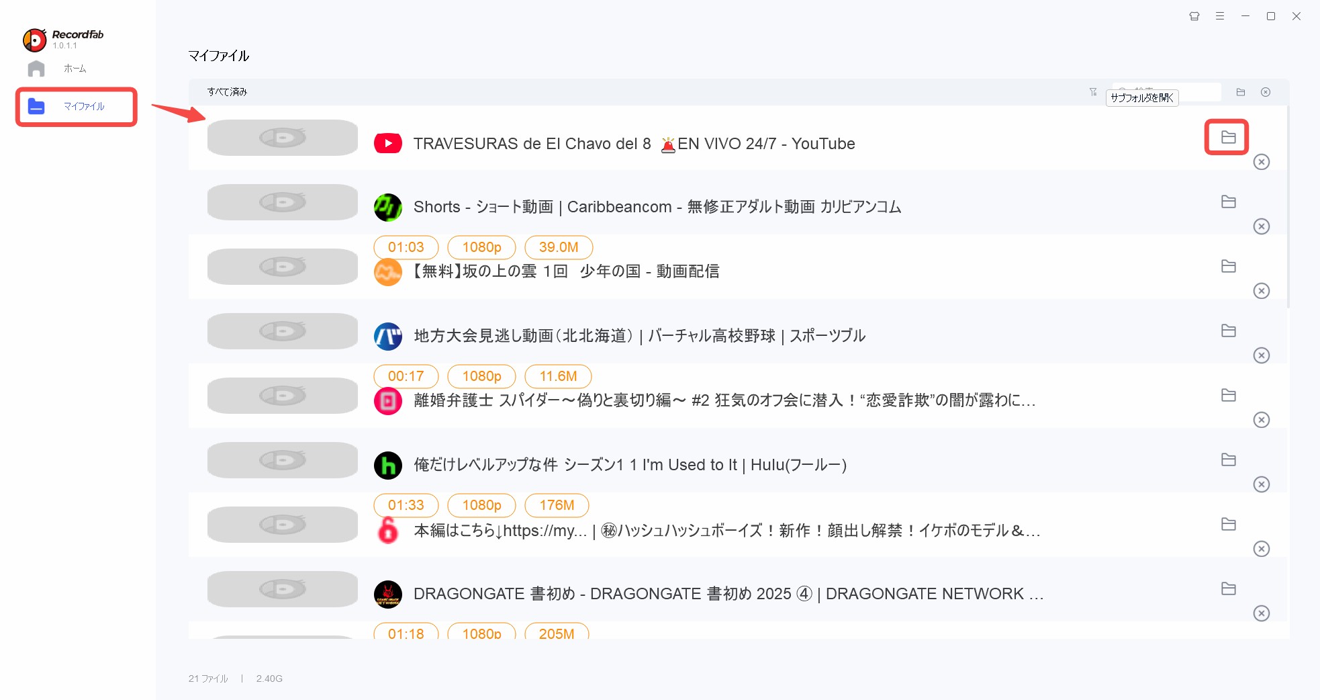Click the orange source icon beside 坂の上の雲

point(388,272)
